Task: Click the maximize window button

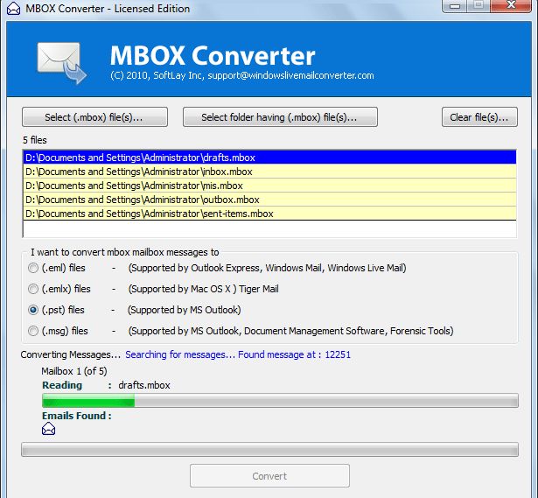Action: (x=479, y=5)
